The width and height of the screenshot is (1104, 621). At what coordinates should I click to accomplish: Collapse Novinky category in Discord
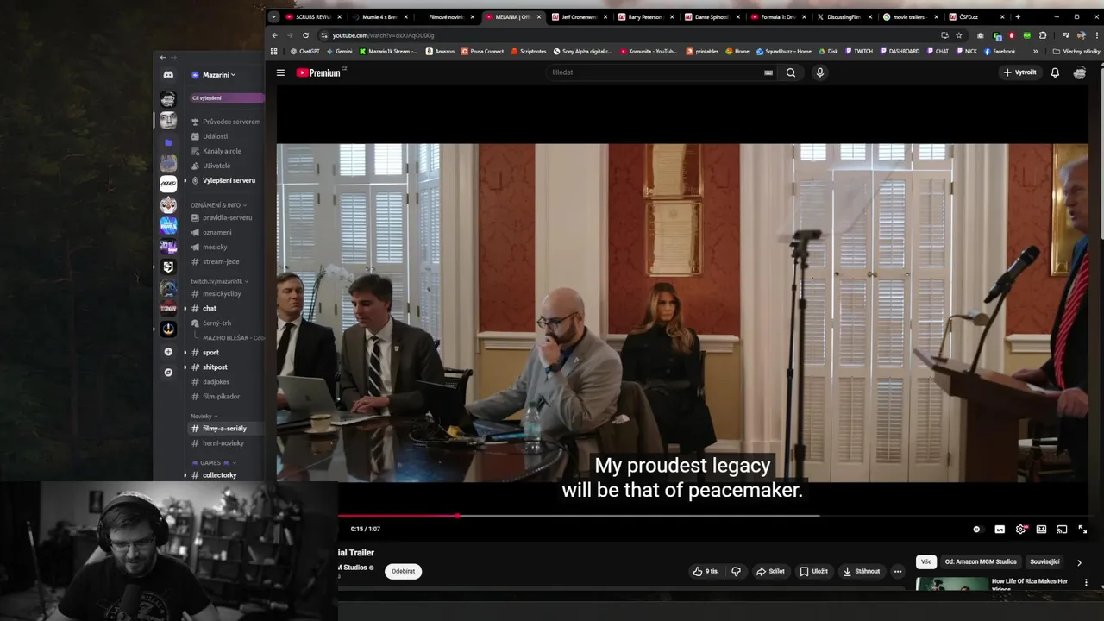(x=204, y=416)
